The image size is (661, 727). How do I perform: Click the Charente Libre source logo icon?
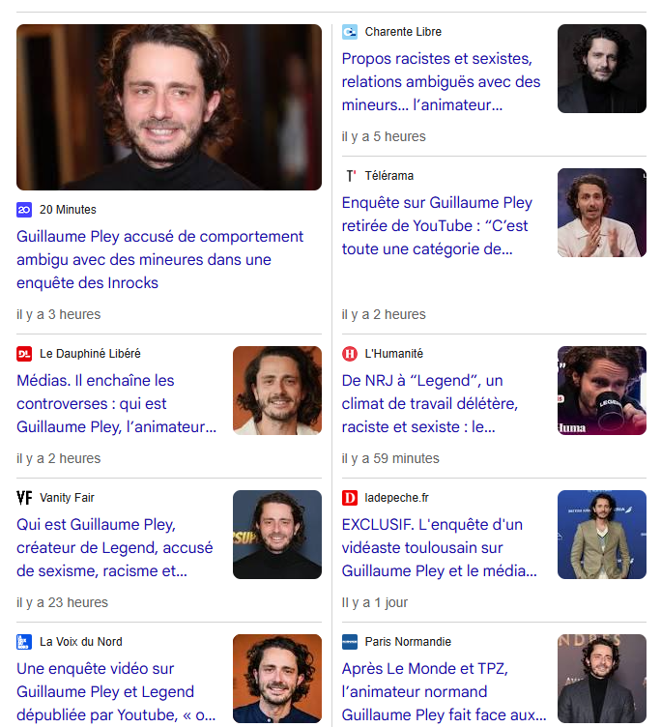coord(350,32)
